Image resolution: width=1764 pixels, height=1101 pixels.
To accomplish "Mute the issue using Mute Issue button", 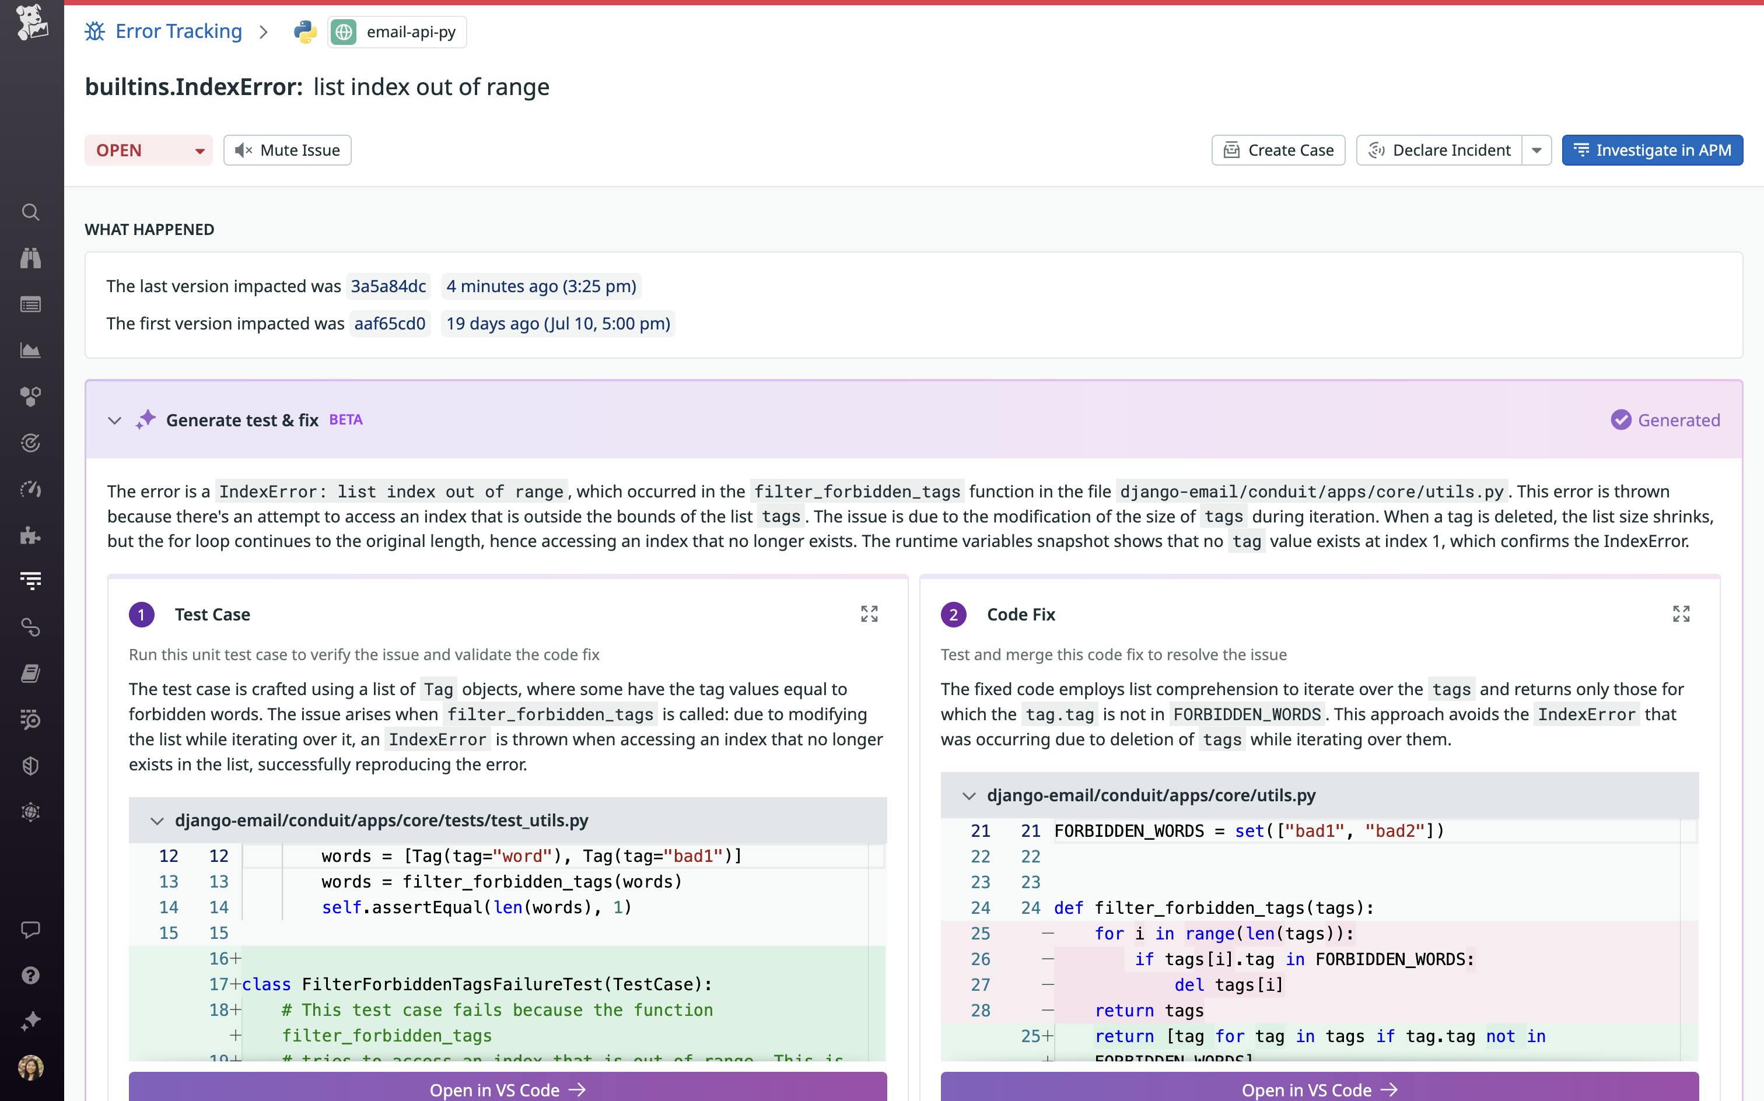I will click(287, 150).
